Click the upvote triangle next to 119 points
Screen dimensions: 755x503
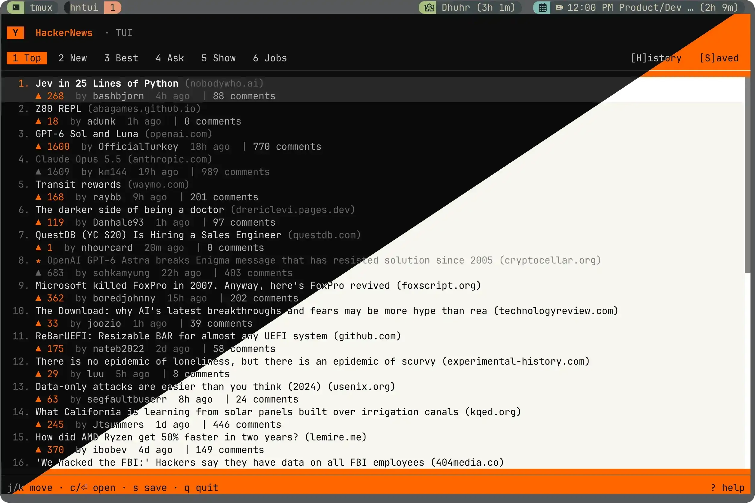(39, 222)
